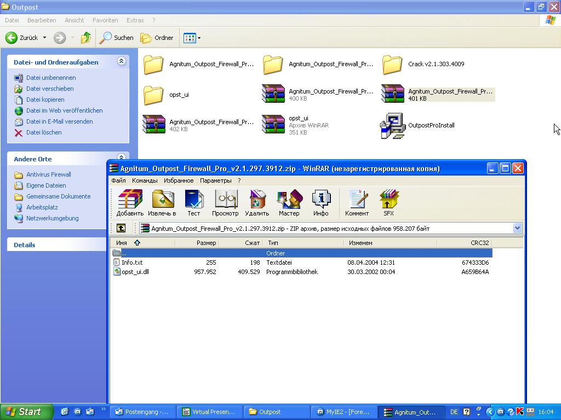The width and height of the screenshot is (561, 420).
Task: Open the Favoriten menu
Action: pyautogui.click(x=105, y=20)
